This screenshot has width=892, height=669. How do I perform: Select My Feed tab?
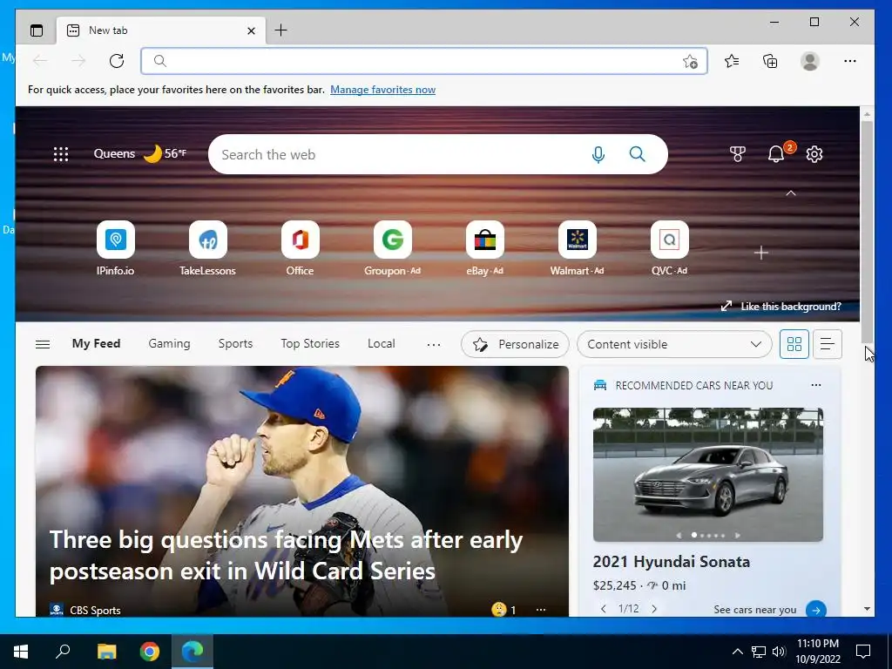(96, 343)
